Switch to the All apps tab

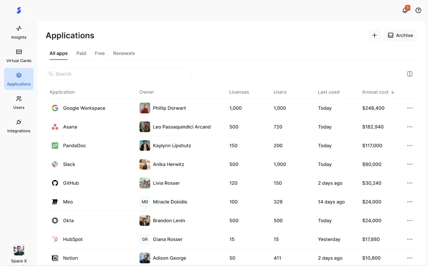59,54
